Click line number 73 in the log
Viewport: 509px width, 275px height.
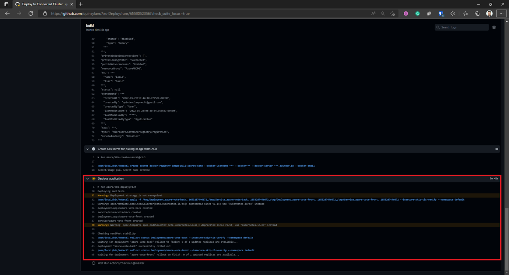click(x=93, y=140)
